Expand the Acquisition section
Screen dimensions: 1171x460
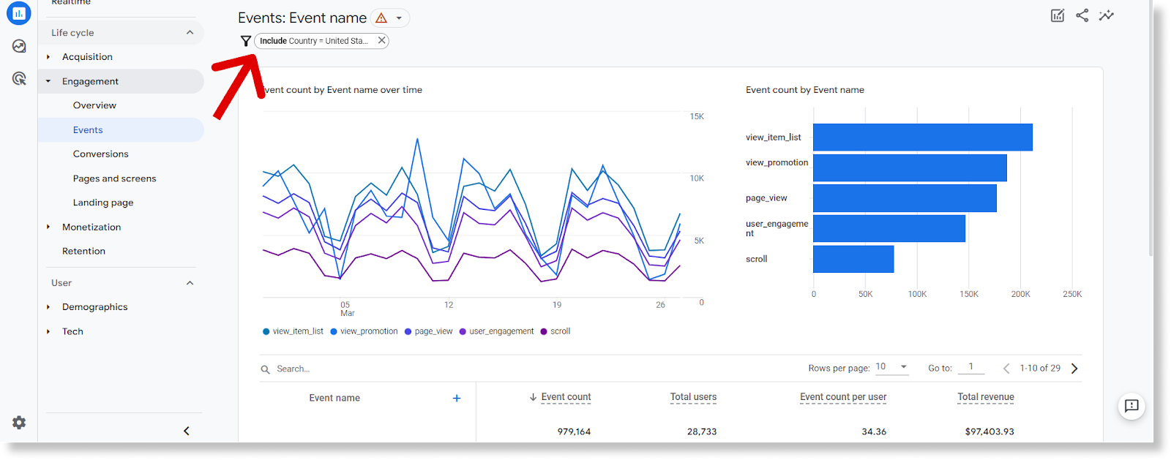(x=87, y=57)
